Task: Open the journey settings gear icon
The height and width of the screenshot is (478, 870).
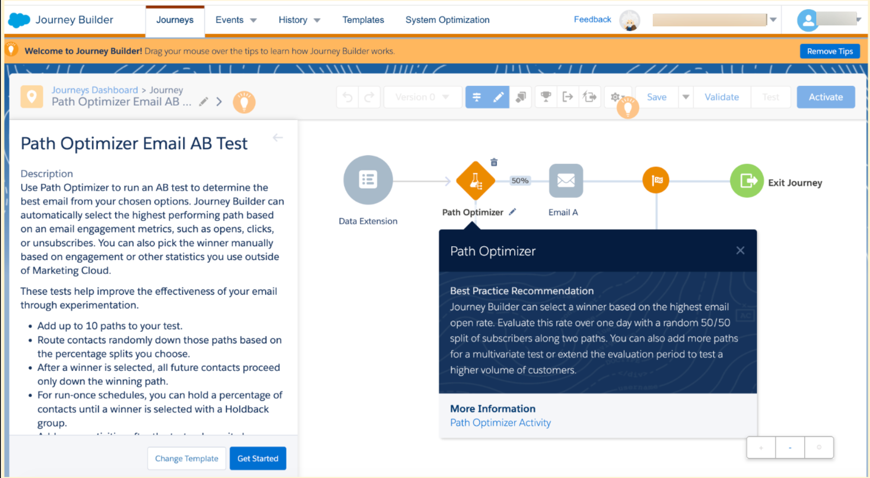Action: 616,97
